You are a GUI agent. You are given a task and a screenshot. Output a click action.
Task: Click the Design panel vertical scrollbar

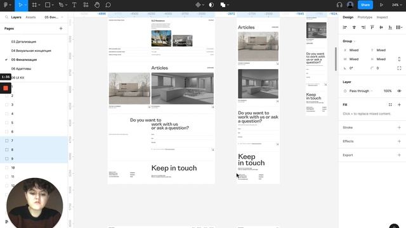[x=336, y=59]
